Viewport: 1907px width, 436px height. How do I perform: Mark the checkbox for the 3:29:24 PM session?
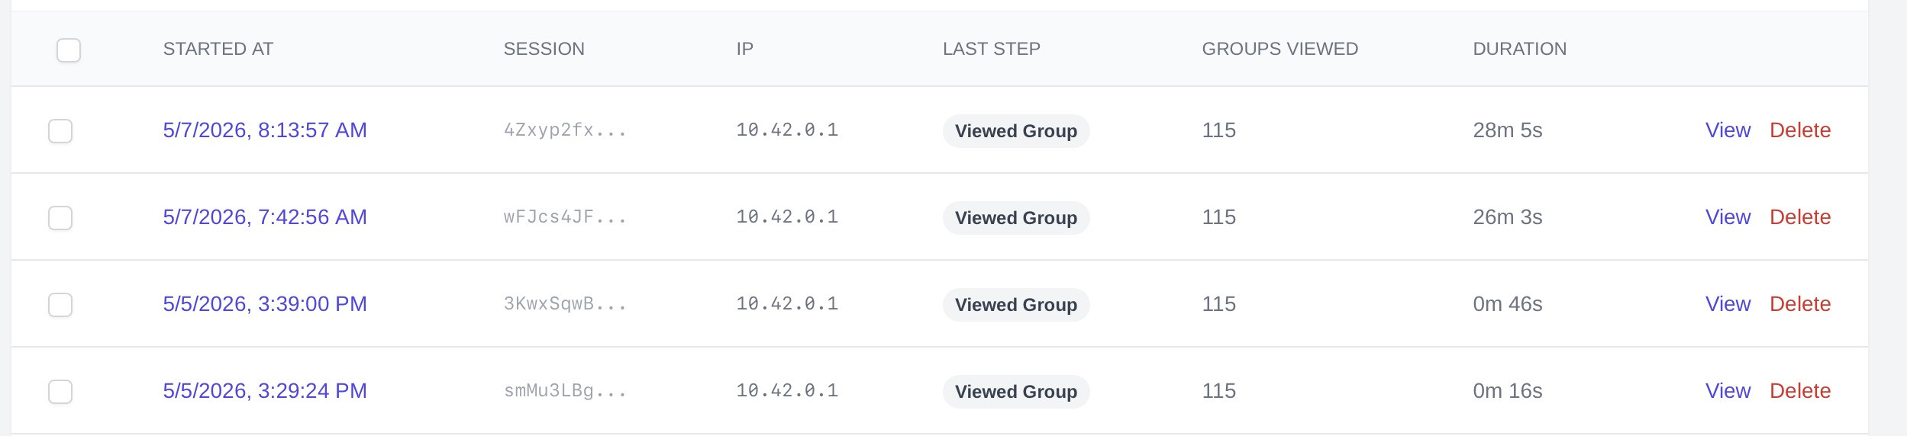(60, 392)
